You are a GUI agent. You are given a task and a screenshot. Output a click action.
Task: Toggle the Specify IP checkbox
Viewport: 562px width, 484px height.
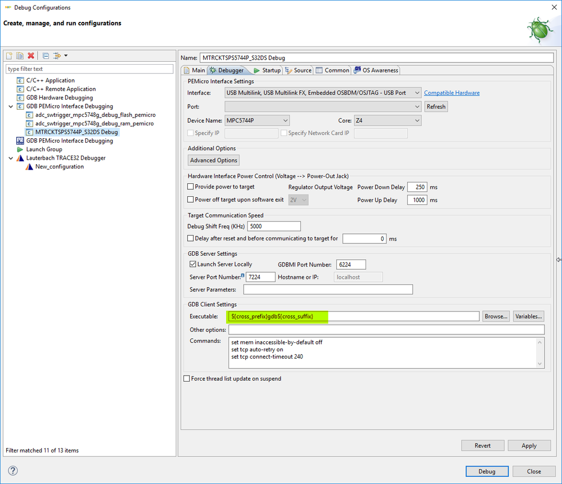pyautogui.click(x=191, y=133)
